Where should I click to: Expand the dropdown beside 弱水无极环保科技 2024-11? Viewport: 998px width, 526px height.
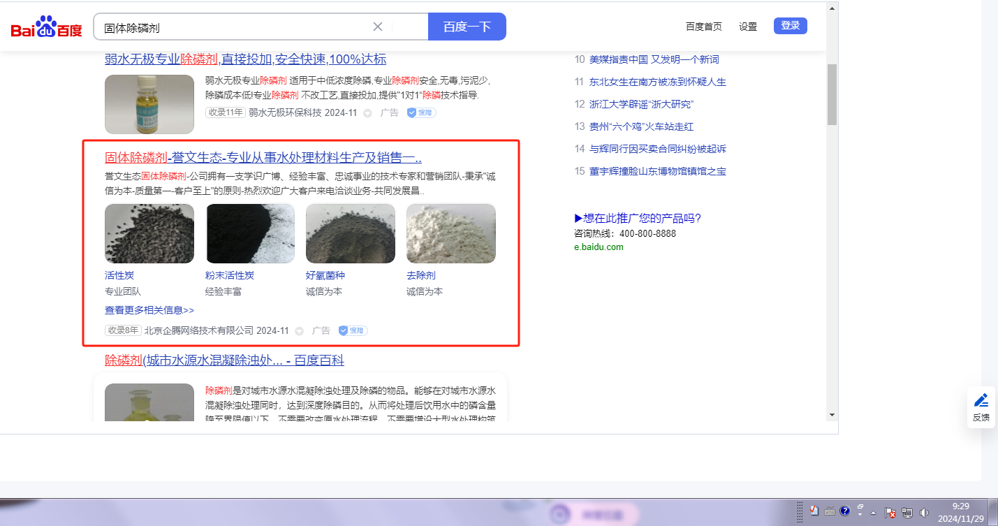pos(367,113)
